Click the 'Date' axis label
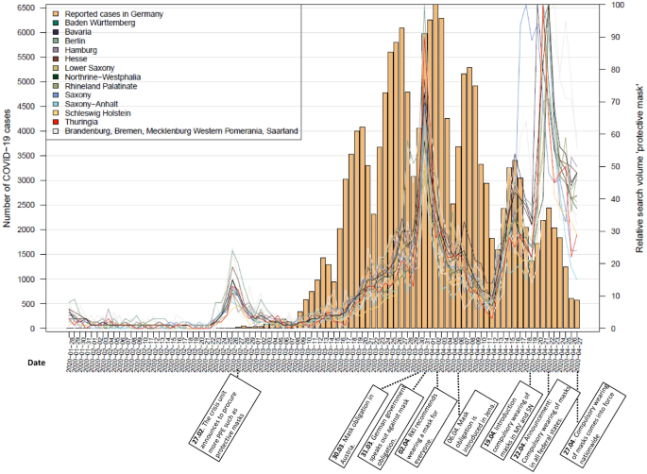Screen dimensions: 647x474 [36, 363]
